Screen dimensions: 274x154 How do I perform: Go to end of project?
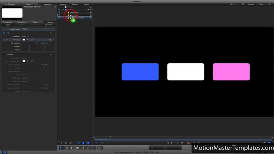click(x=172, y=143)
